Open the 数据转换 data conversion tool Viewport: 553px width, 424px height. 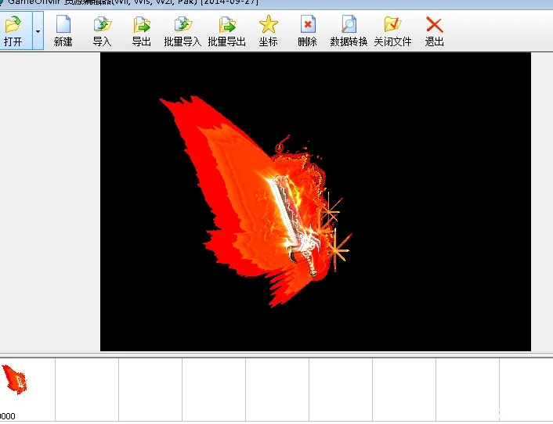coord(349,31)
